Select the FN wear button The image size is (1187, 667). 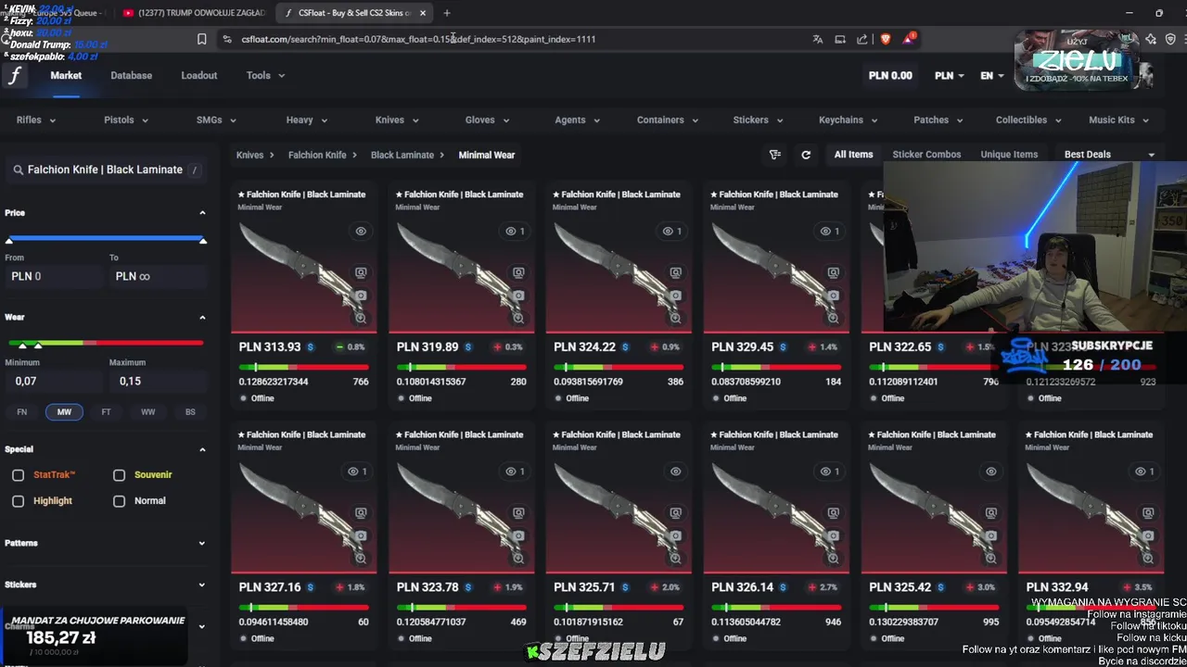coord(22,412)
